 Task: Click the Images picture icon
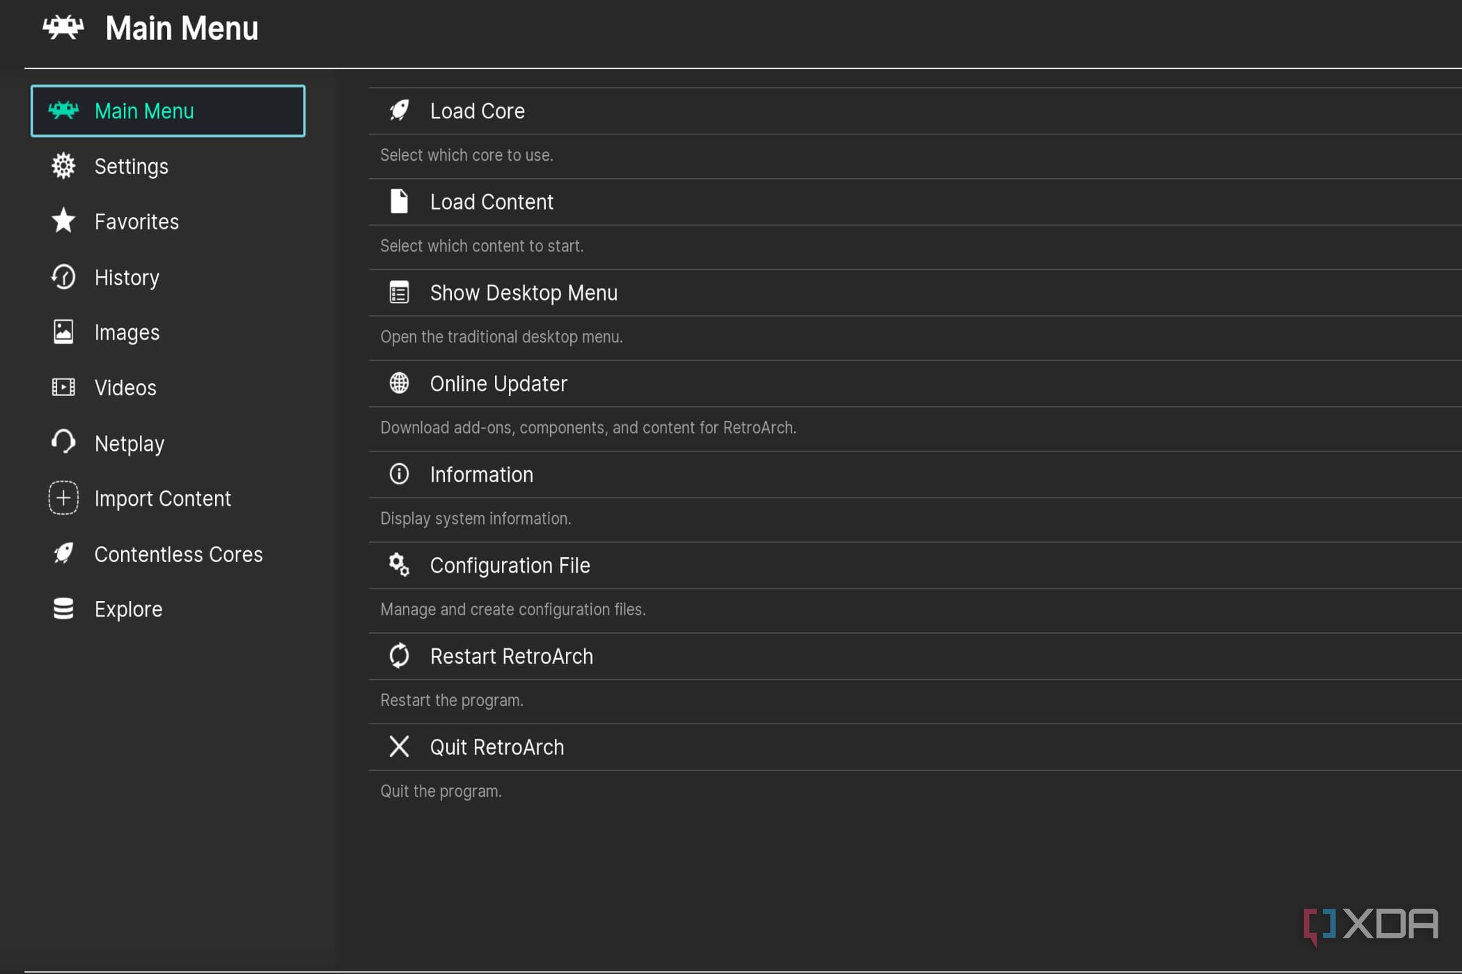63,332
